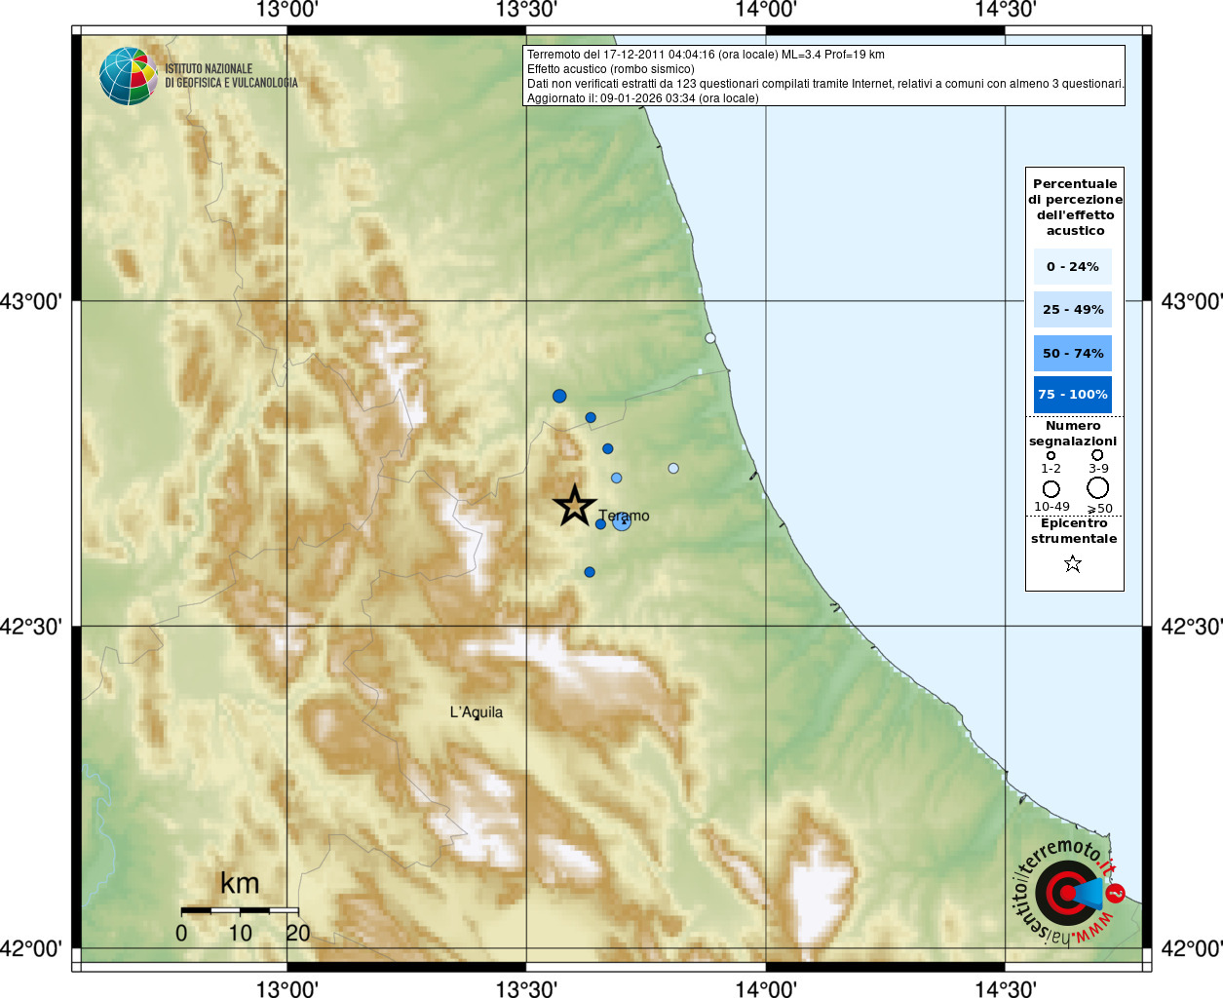Click the L'Aquila city label

pyautogui.click(x=477, y=712)
